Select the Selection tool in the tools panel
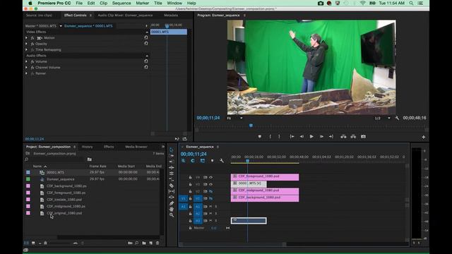The width and height of the screenshot is (452, 254). (171, 150)
